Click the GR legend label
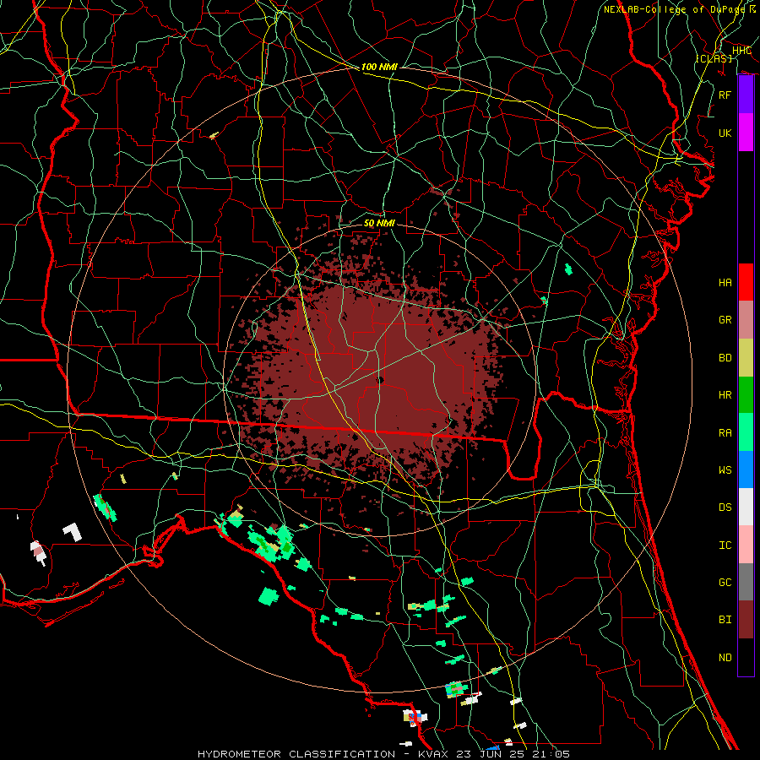Viewport: 760px width, 760px height. tap(725, 320)
